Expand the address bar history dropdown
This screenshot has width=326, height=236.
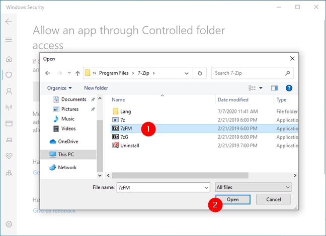click(187, 73)
